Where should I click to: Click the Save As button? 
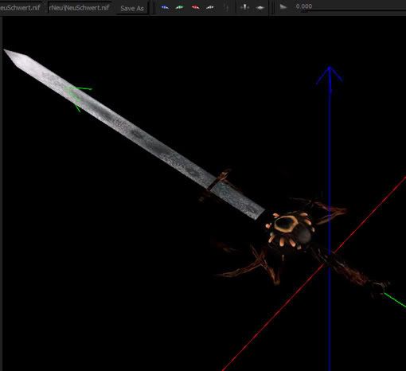click(132, 8)
